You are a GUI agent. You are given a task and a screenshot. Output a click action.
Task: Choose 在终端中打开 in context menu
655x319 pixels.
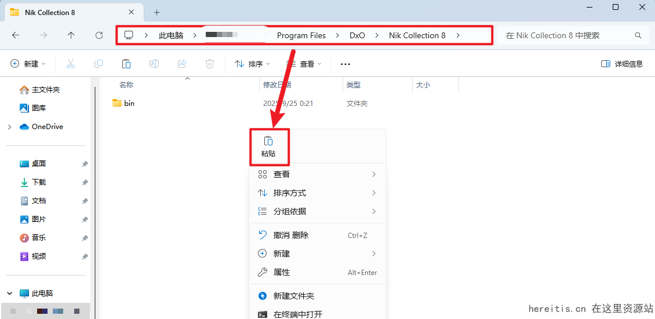318,314
